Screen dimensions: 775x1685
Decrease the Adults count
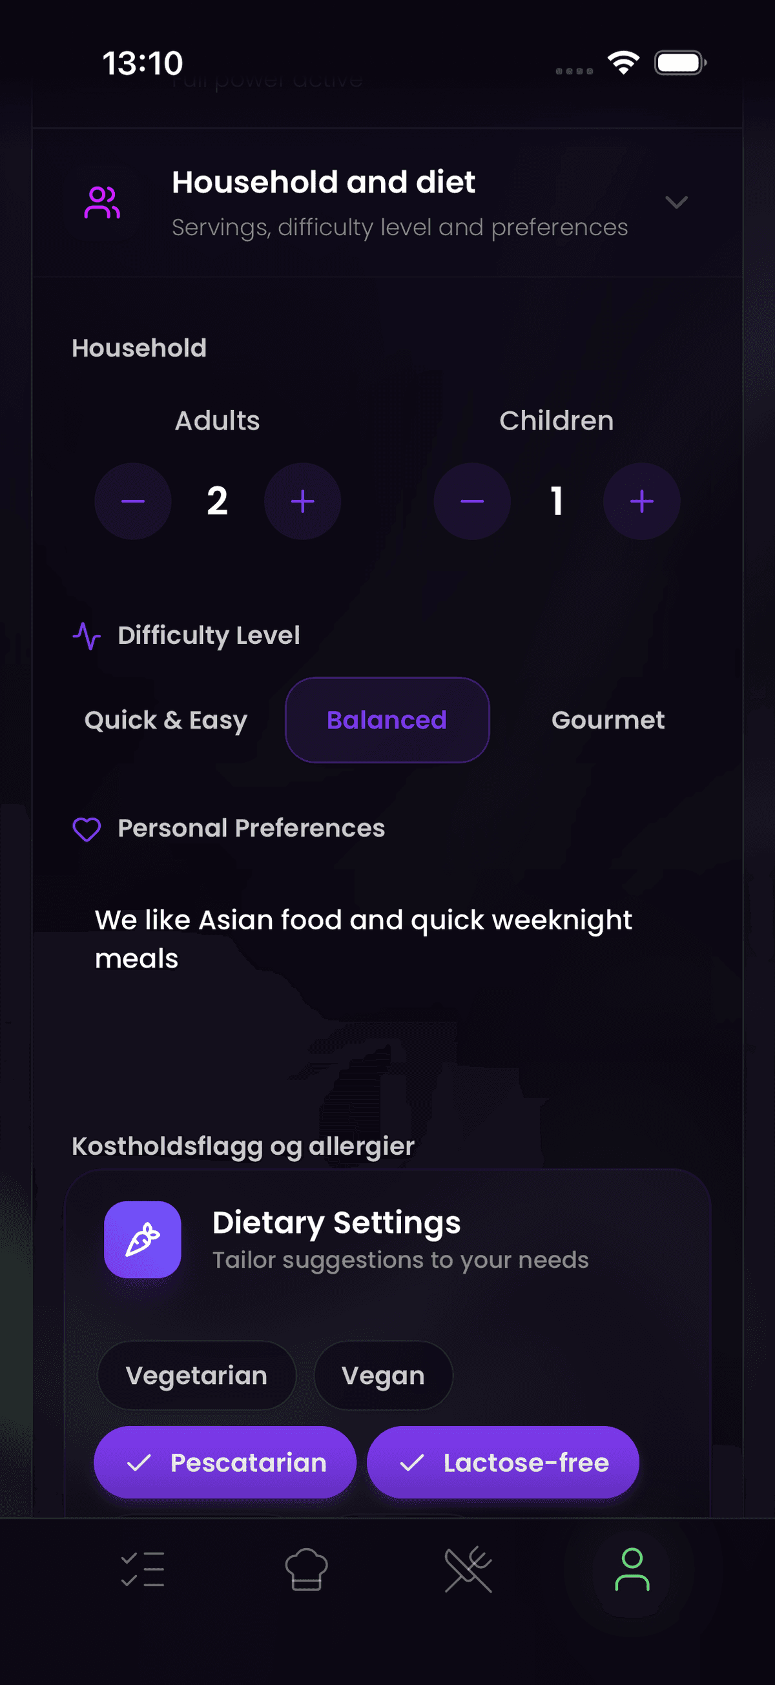[x=133, y=501]
